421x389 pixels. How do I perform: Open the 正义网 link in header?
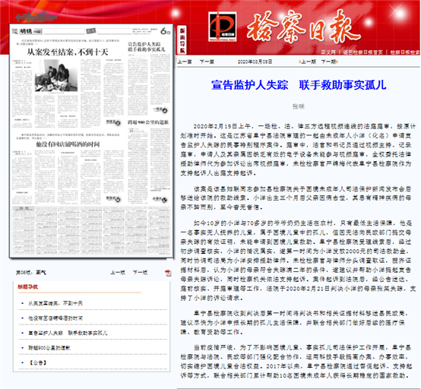[x=328, y=52]
